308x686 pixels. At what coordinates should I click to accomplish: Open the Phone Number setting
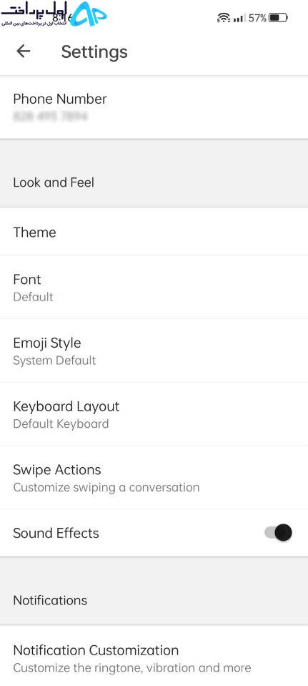pos(154,107)
